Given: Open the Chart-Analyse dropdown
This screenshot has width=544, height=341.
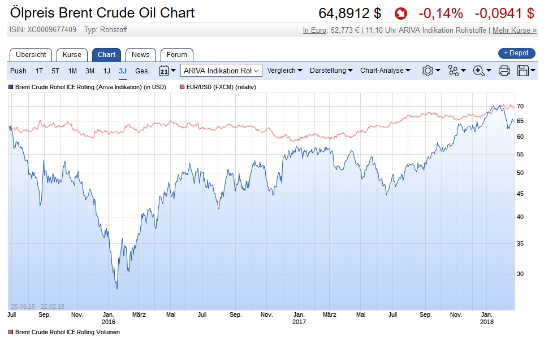Looking at the screenshot, I should 385,71.
